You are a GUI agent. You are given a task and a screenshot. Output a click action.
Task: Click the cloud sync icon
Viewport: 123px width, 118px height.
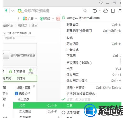[106, 11]
